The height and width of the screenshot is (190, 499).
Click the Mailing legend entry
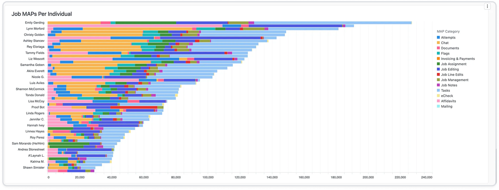point(447,106)
